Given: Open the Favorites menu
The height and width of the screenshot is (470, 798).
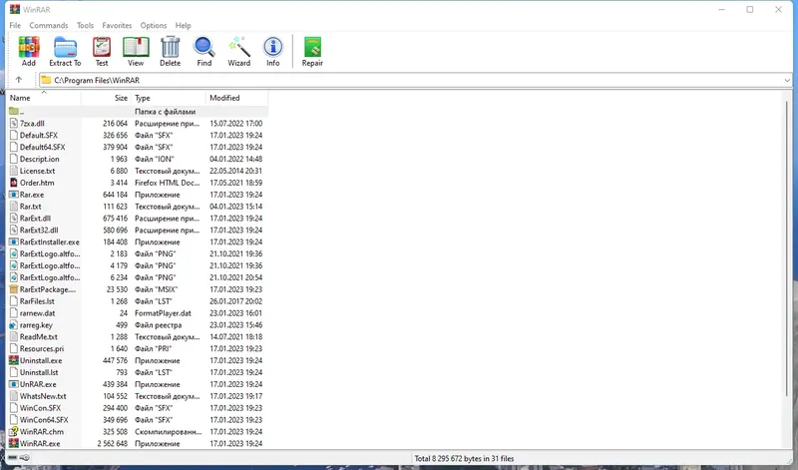Looking at the screenshot, I should (117, 26).
